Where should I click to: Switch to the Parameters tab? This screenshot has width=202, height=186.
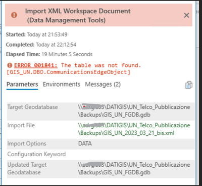pos(22,84)
